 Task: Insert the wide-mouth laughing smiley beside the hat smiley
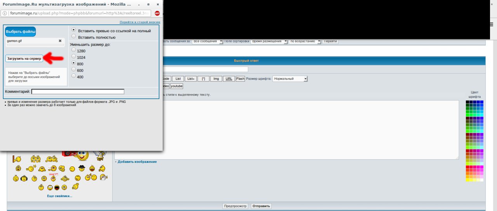(92, 168)
